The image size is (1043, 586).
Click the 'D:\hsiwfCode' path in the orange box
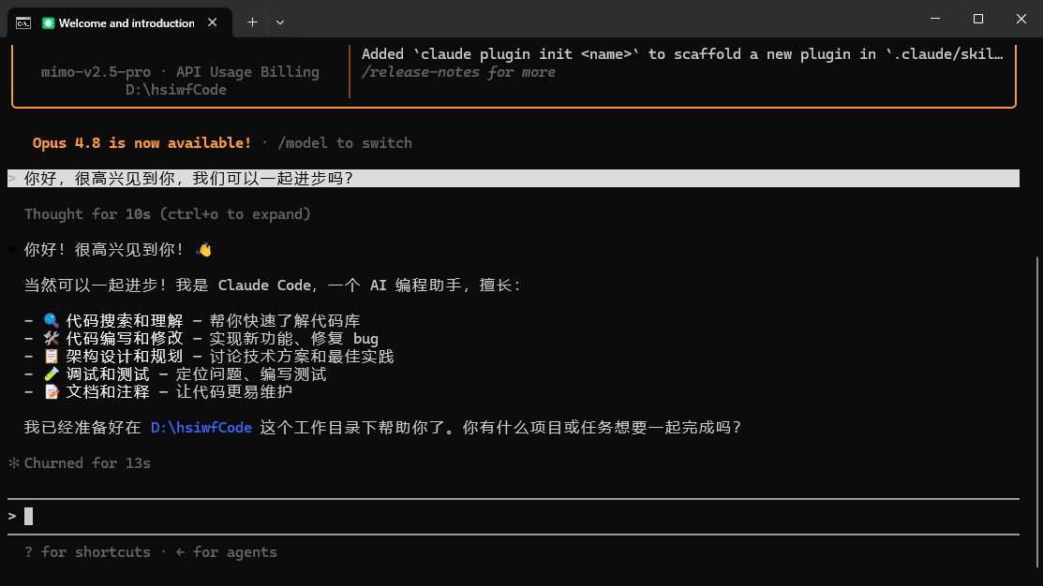click(175, 90)
